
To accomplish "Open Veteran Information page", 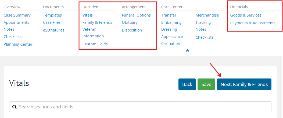I will tap(93, 33).
